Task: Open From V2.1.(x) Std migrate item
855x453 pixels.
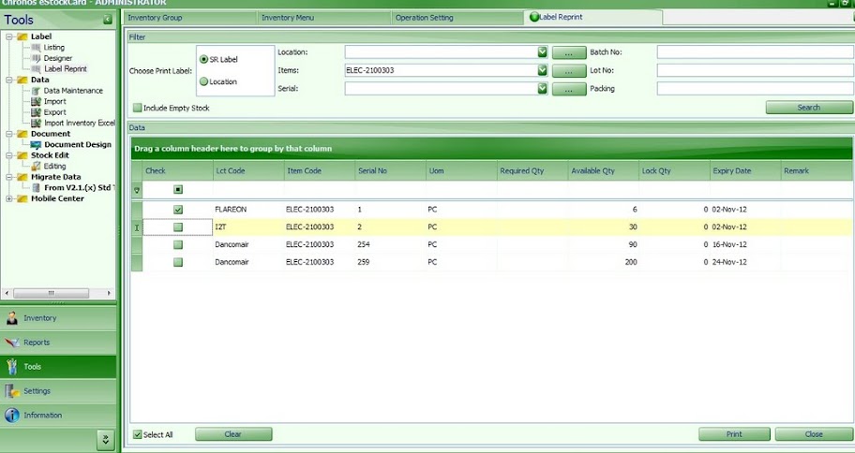Action: (x=80, y=188)
